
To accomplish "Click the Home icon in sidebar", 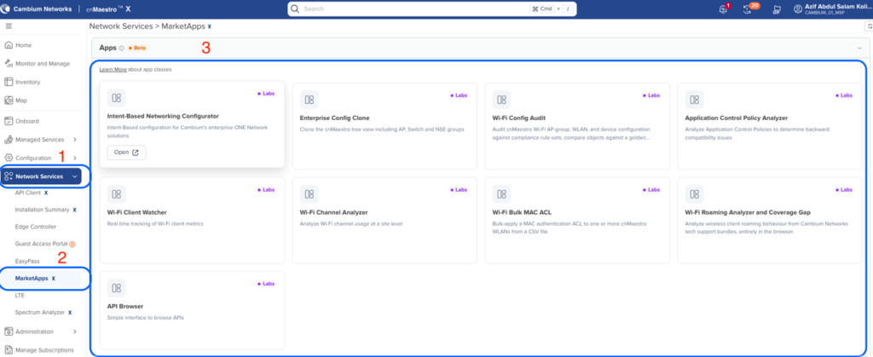I will coord(9,45).
